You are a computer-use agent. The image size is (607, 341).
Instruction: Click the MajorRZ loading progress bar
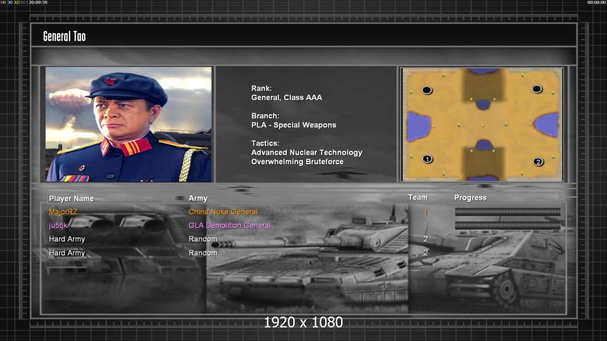coord(507,211)
